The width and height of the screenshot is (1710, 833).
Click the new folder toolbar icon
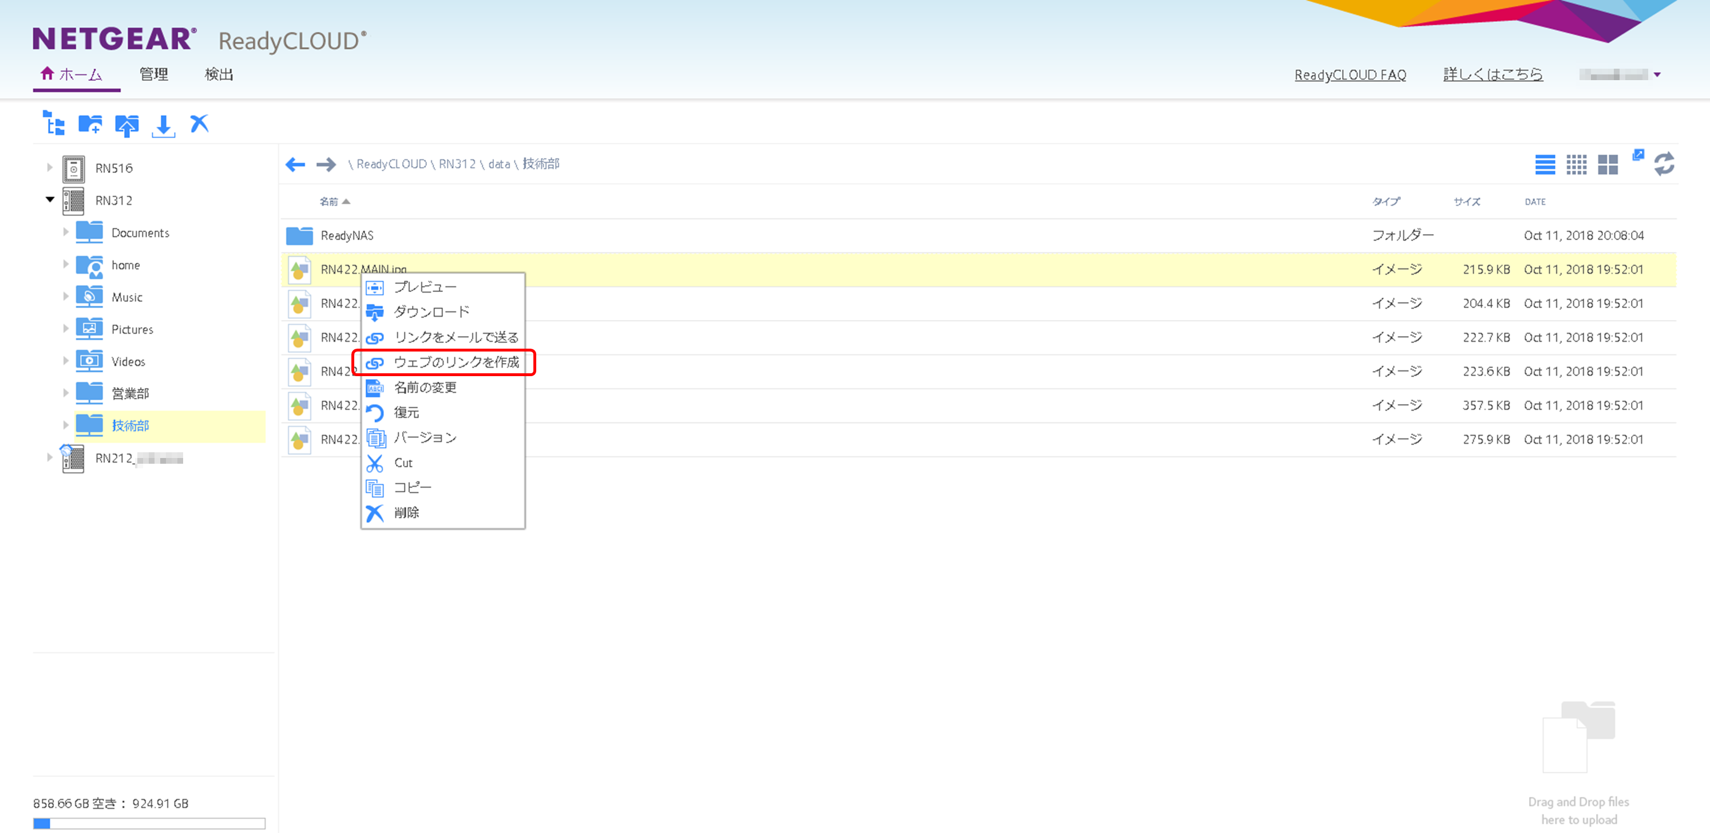pyautogui.click(x=90, y=124)
